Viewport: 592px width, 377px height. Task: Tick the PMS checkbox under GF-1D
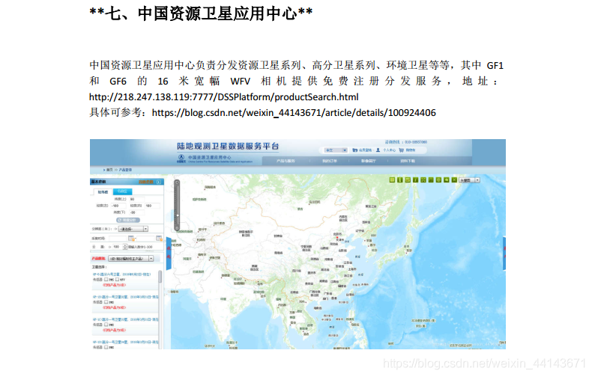click(106, 347)
